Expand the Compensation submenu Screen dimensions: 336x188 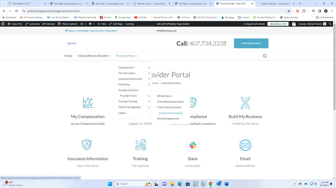coord(134,68)
